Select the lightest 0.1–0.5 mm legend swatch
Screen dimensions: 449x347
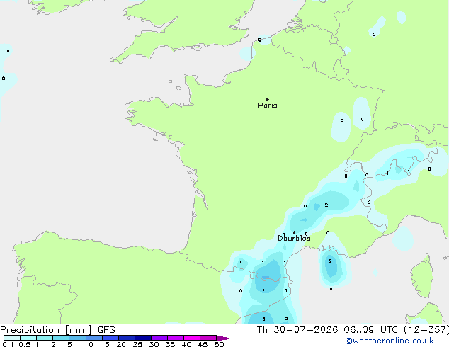tap(12, 338)
